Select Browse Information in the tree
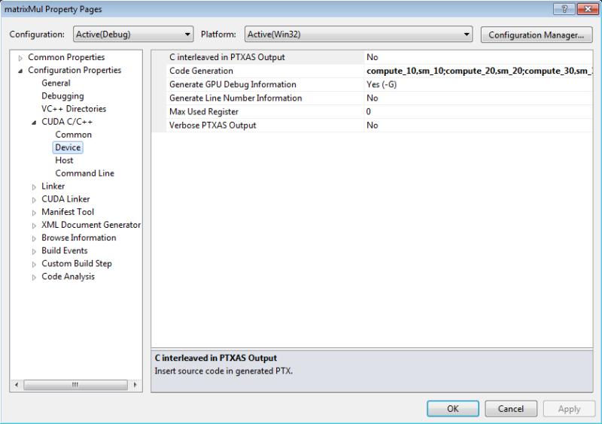The width and height of the screenshot is (602, 424). (x=79, y=238)
